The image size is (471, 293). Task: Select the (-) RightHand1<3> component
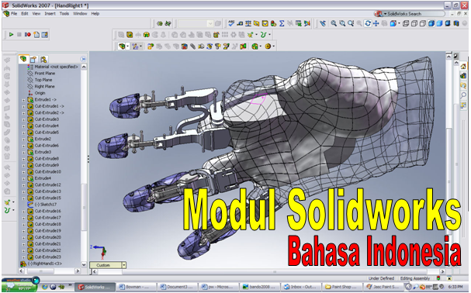click(45, 264)
